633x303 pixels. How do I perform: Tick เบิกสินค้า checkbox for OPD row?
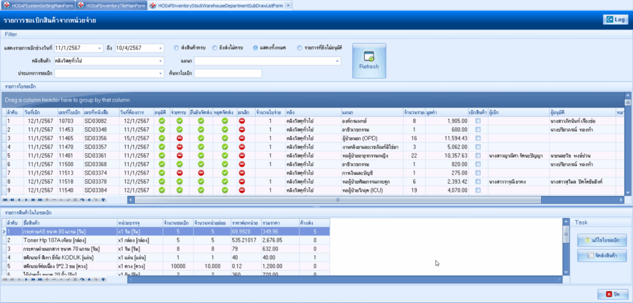[478, 138]
